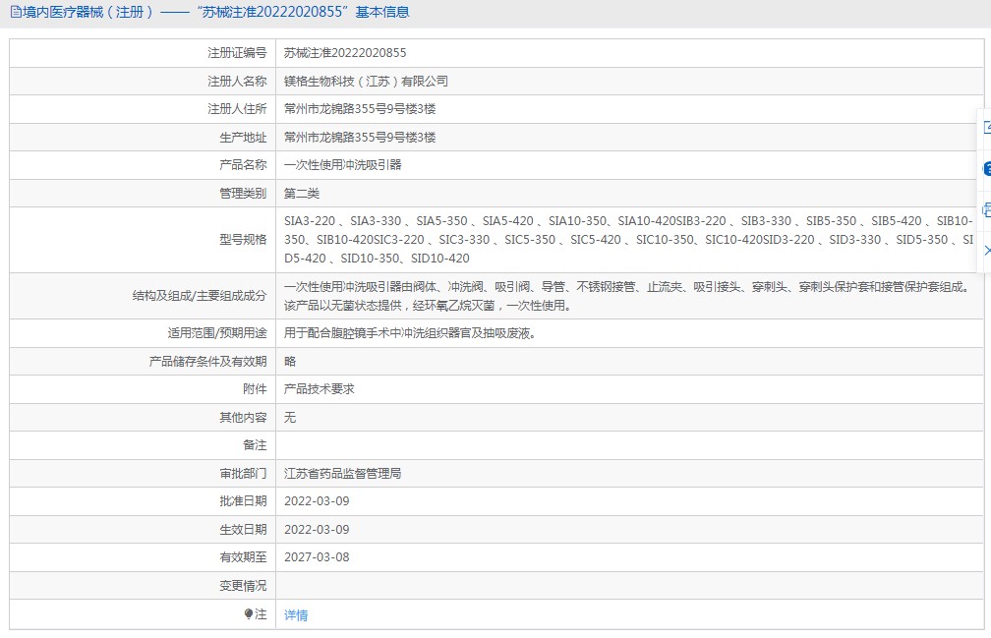The height and width of the screenshot is (638, 991).
Task: Click the 产品名称 label
Action: coord(243,165)
